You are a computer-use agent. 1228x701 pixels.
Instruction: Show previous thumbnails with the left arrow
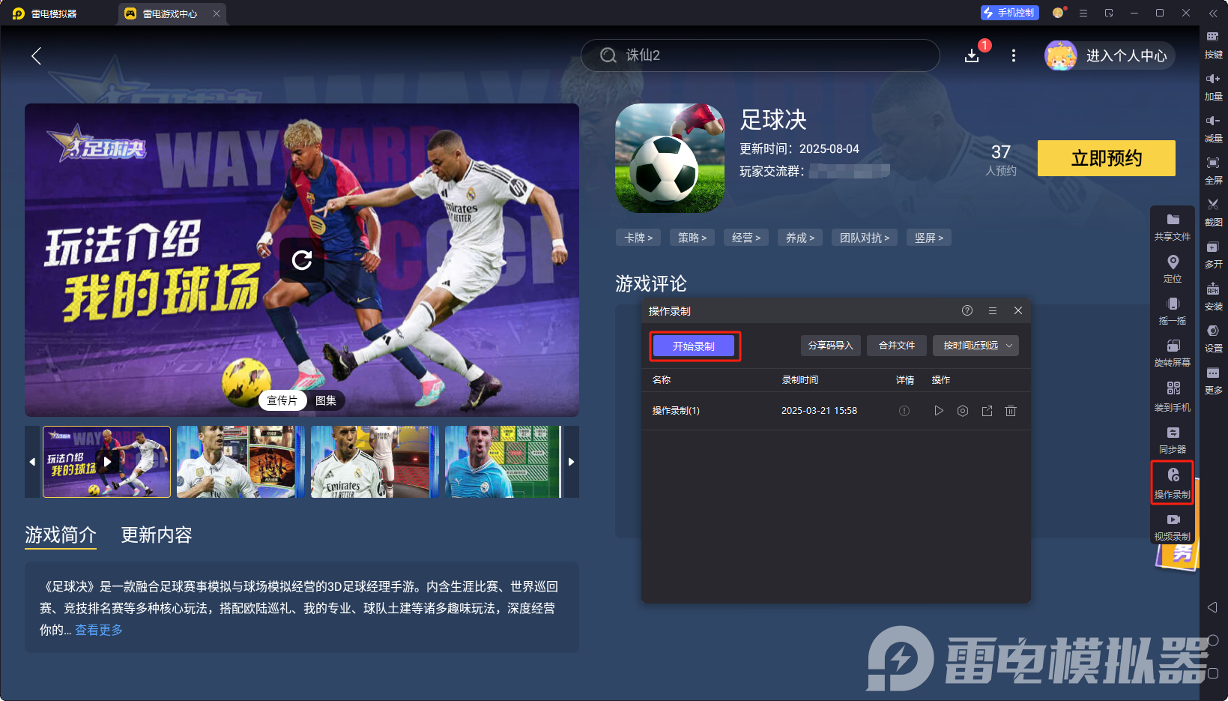[32, 462]
